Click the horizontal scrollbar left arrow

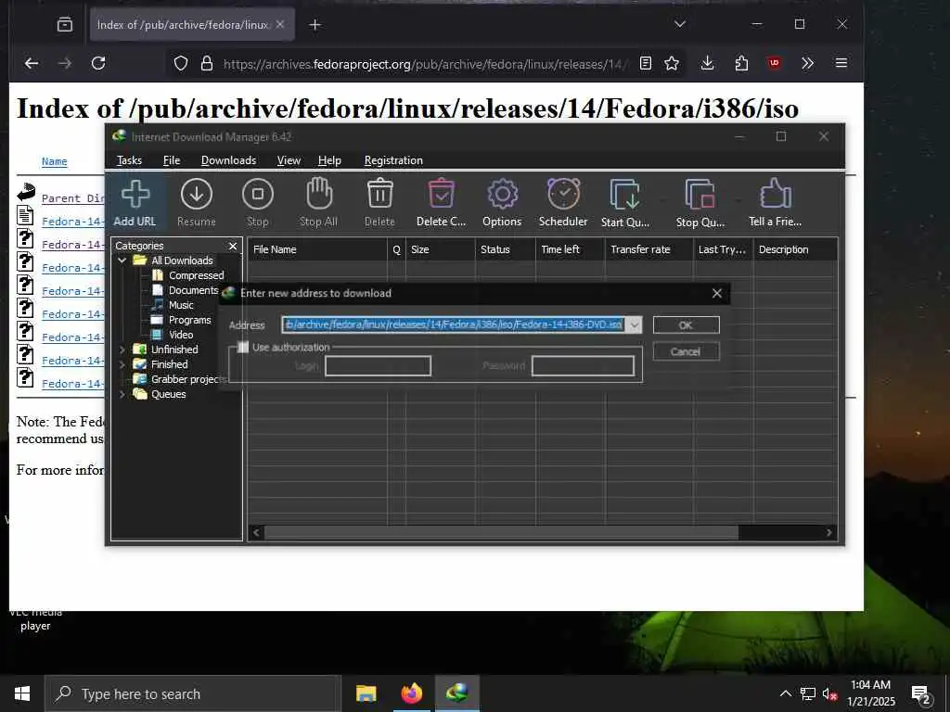click(x=256, y=533)
